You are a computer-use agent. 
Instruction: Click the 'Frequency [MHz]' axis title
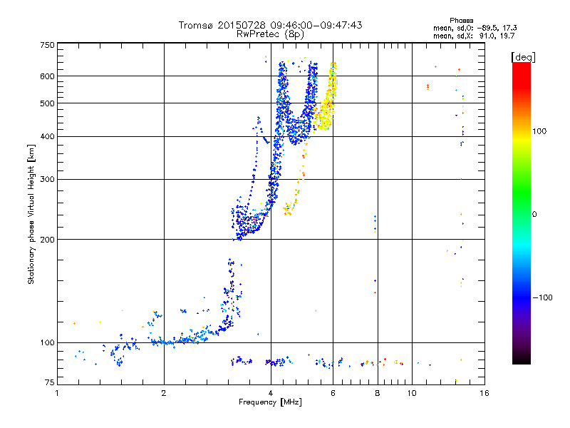270,402
